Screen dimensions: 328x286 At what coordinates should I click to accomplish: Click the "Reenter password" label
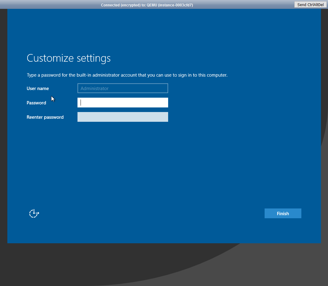coord(45,117)
